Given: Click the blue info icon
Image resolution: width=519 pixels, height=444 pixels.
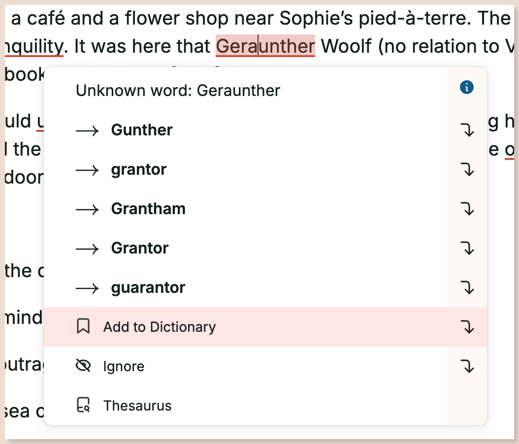Looking at the screenshot, I should point(466,88).
